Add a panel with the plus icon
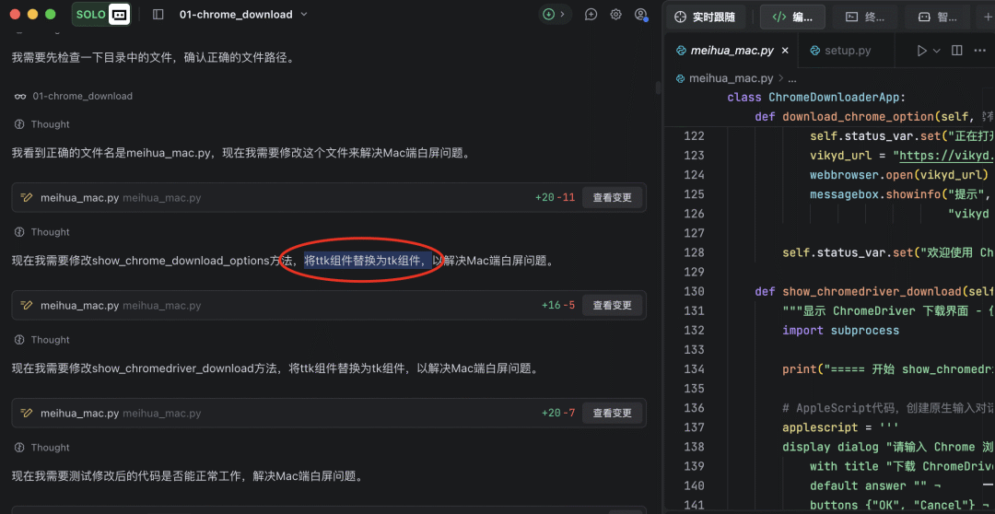This screenshot has height=514, width=995. (x=987, y=18)
